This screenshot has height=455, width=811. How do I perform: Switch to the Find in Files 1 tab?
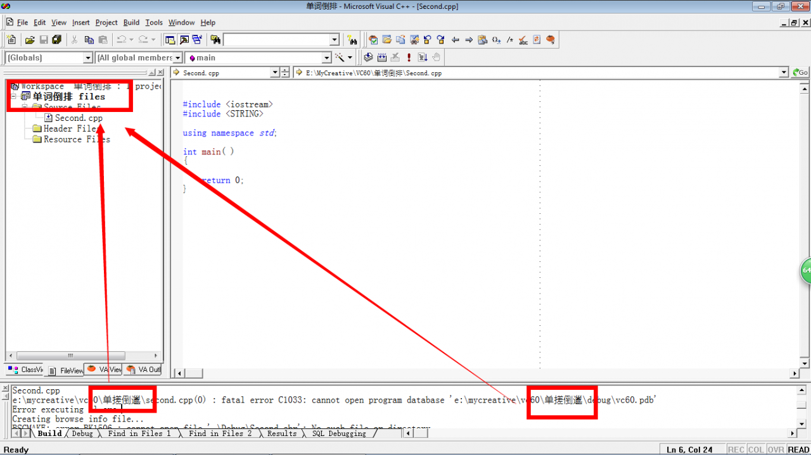[139, 433]
